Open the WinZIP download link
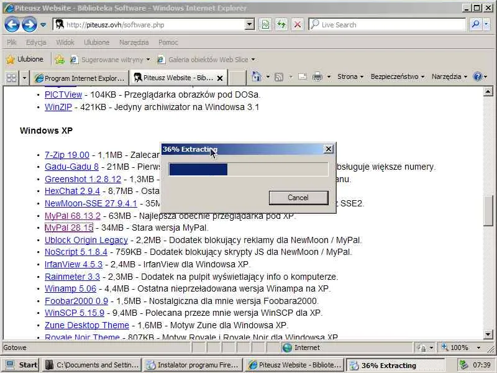 coord(58,107)
